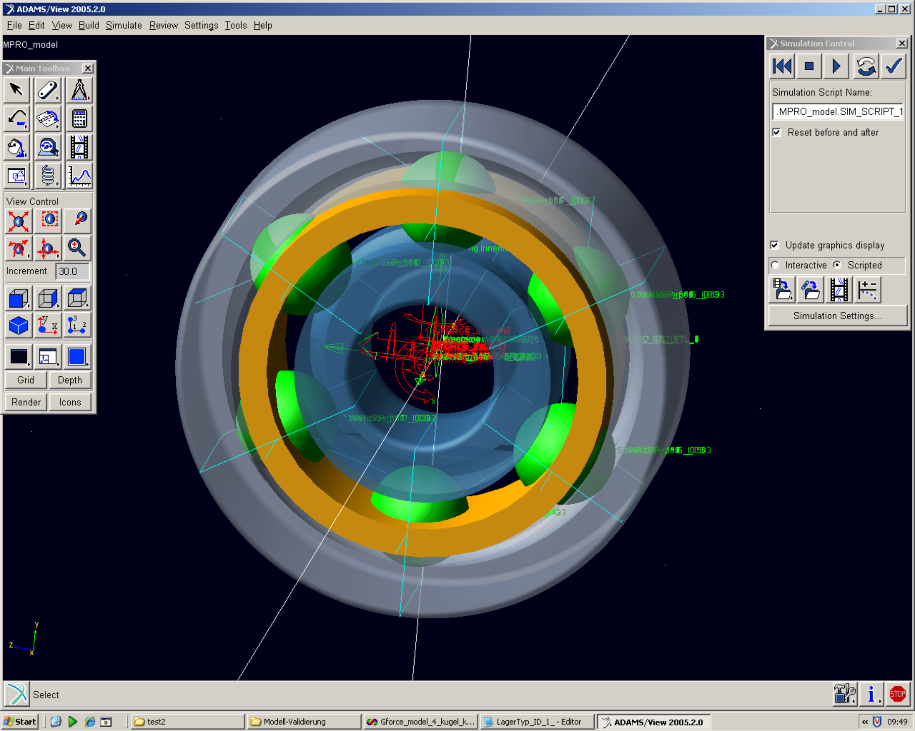This screenshot has width=915, height=731.
Task: Open the calculator simulation tool
Action: [x=79, y=119]
